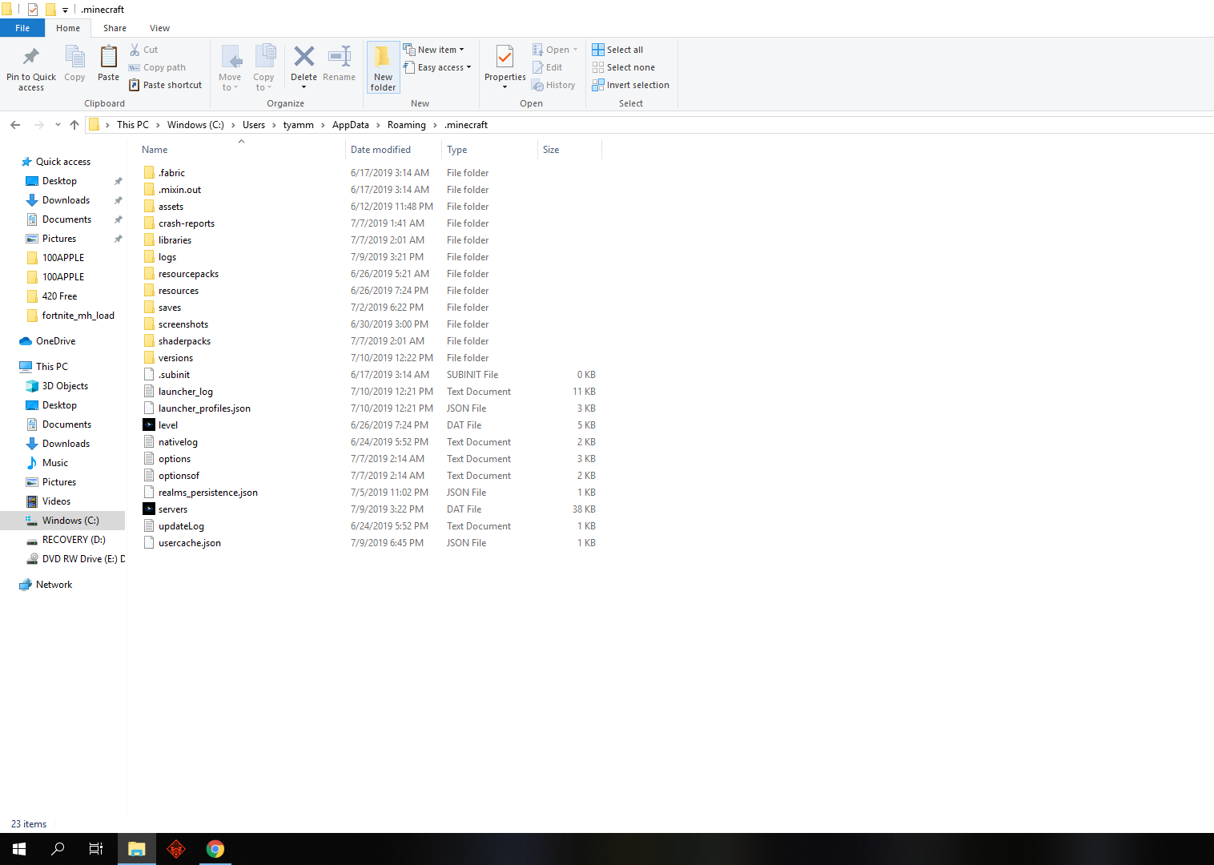
Task: Open the Properties dialog
Action: click(x=504, y=67)
